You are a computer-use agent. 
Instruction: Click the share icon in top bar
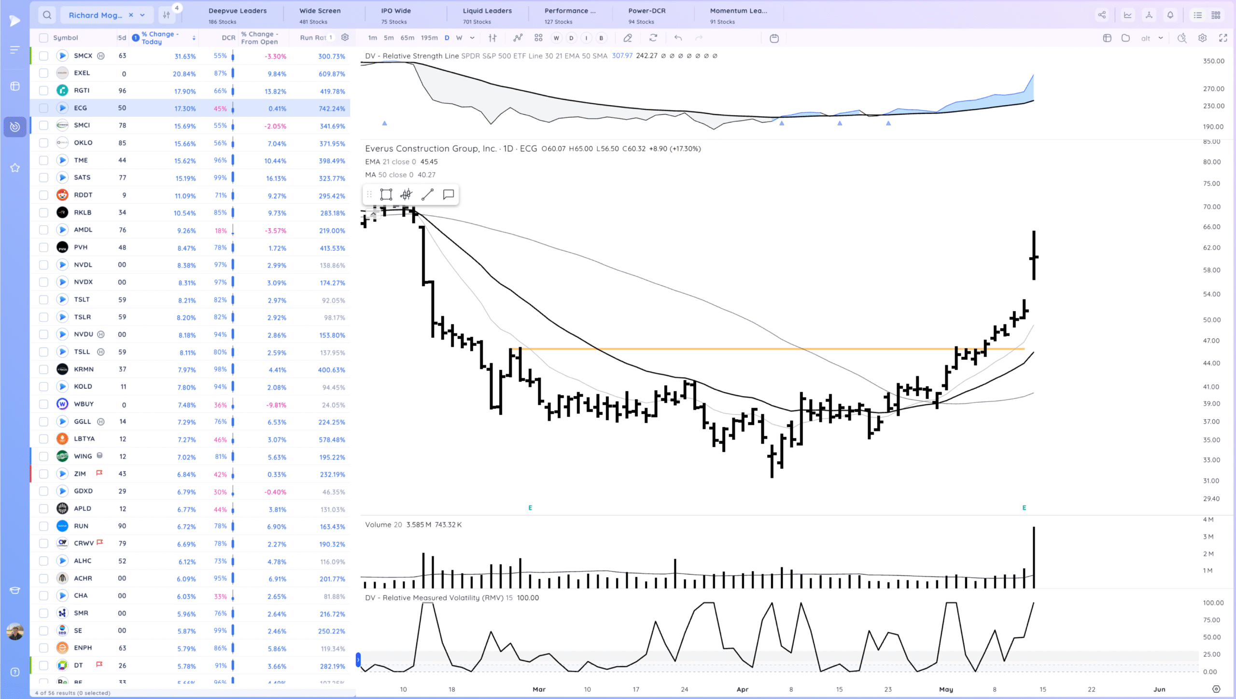point(1102,15)
